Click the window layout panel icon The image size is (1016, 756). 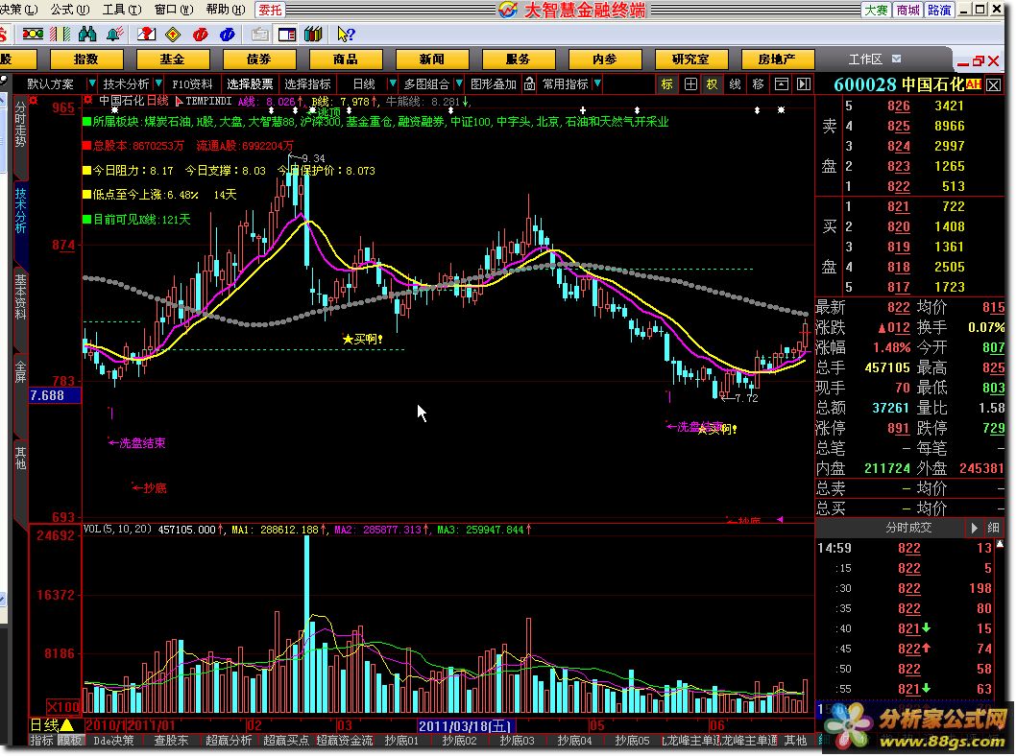coord(286,34)
